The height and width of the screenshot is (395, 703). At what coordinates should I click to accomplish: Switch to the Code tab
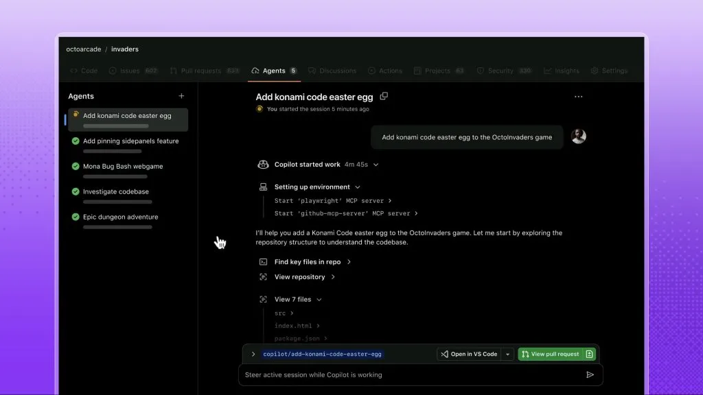tap(84, 71)
